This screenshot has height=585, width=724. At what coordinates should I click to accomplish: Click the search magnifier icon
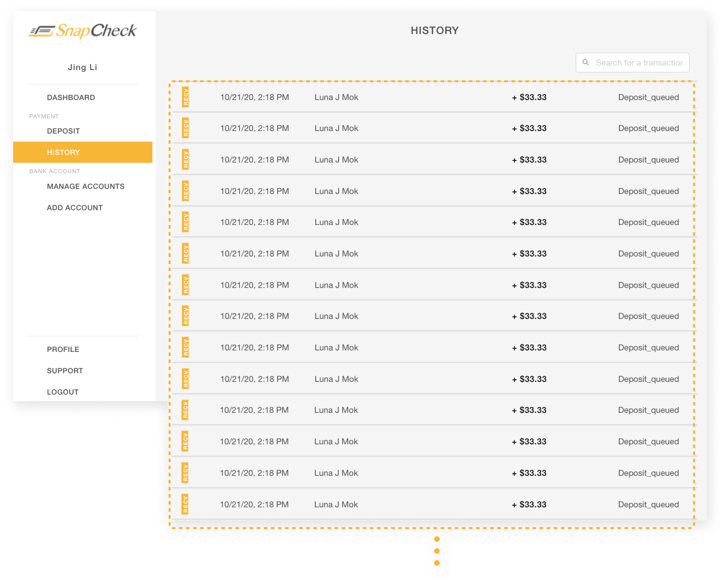click(x=586, y=62)
